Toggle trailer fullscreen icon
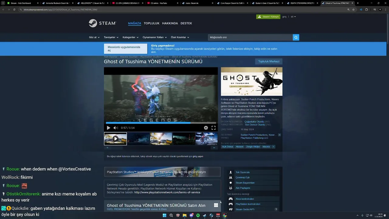The width and height of the screenshot is (389, 219). pyautogui.click(x=213, y=128)
